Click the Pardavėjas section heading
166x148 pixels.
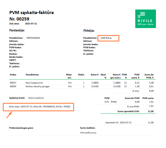pyautogui.click(x=17, y=30)
